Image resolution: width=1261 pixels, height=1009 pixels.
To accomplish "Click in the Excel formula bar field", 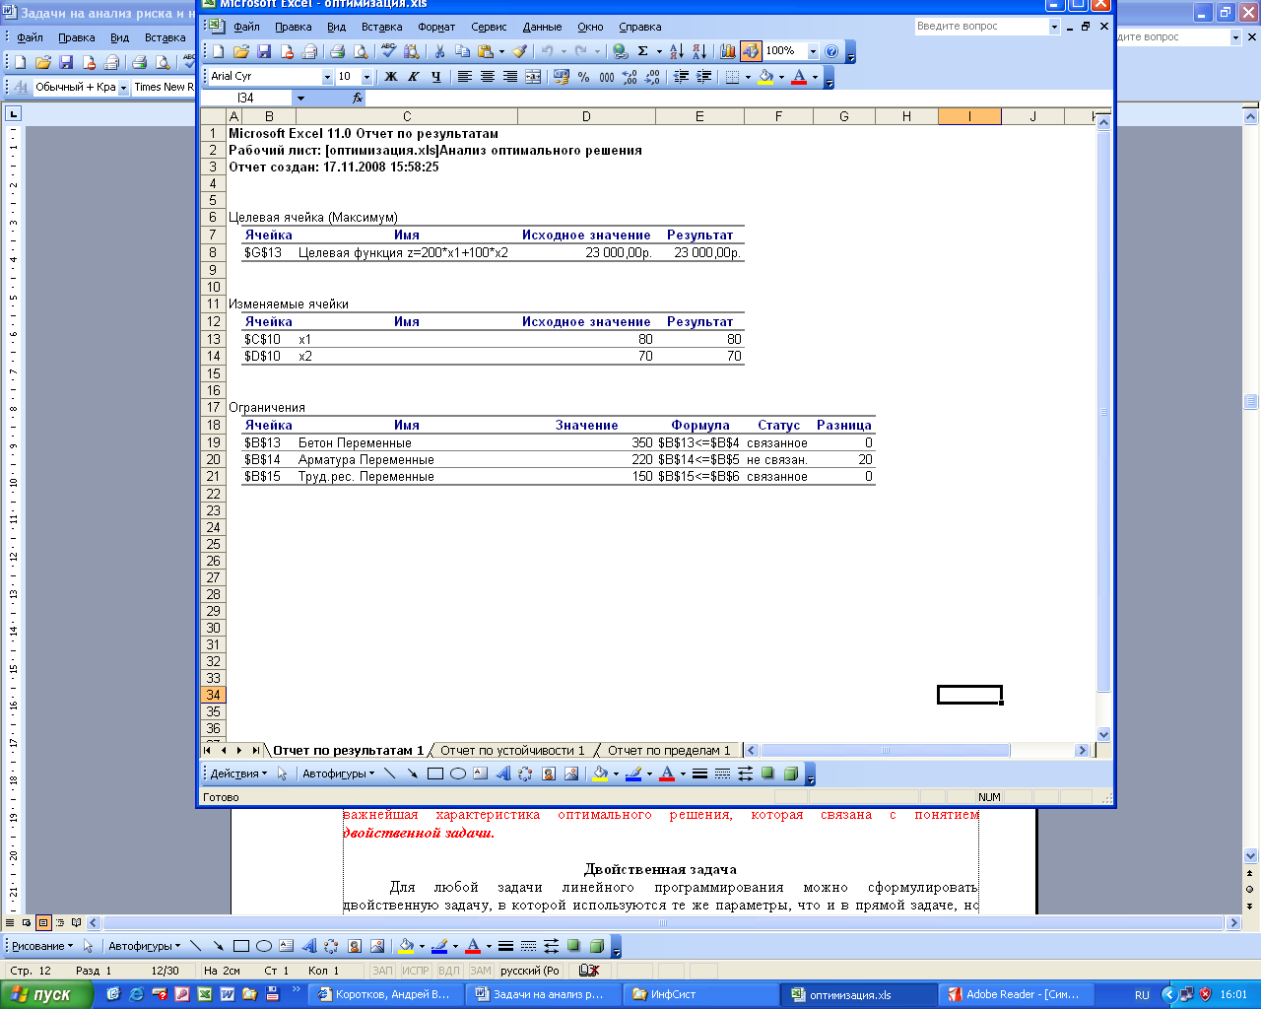I will click(738, 99).
